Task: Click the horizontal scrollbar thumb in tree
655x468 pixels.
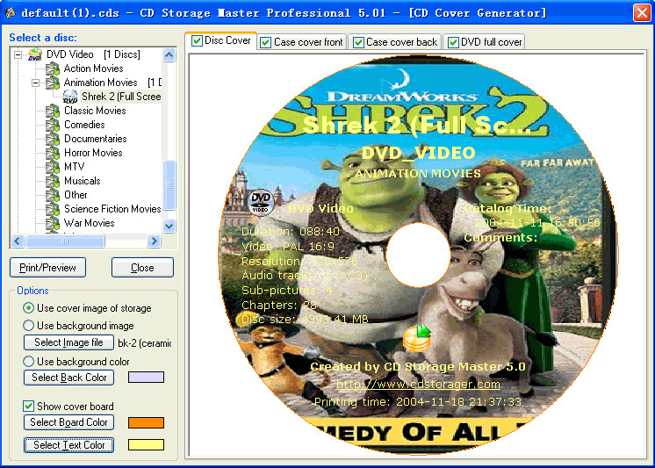Action: coord(65,241)
